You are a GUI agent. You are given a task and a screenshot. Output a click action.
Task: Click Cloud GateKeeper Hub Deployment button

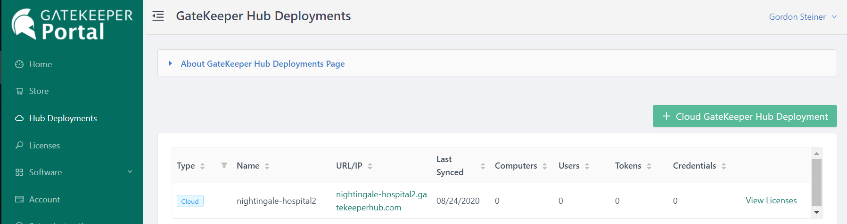(744, 116)
